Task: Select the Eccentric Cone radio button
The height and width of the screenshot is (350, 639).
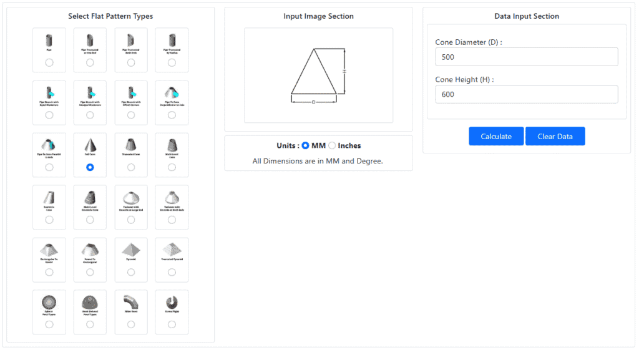Action: tap(49, 220)
